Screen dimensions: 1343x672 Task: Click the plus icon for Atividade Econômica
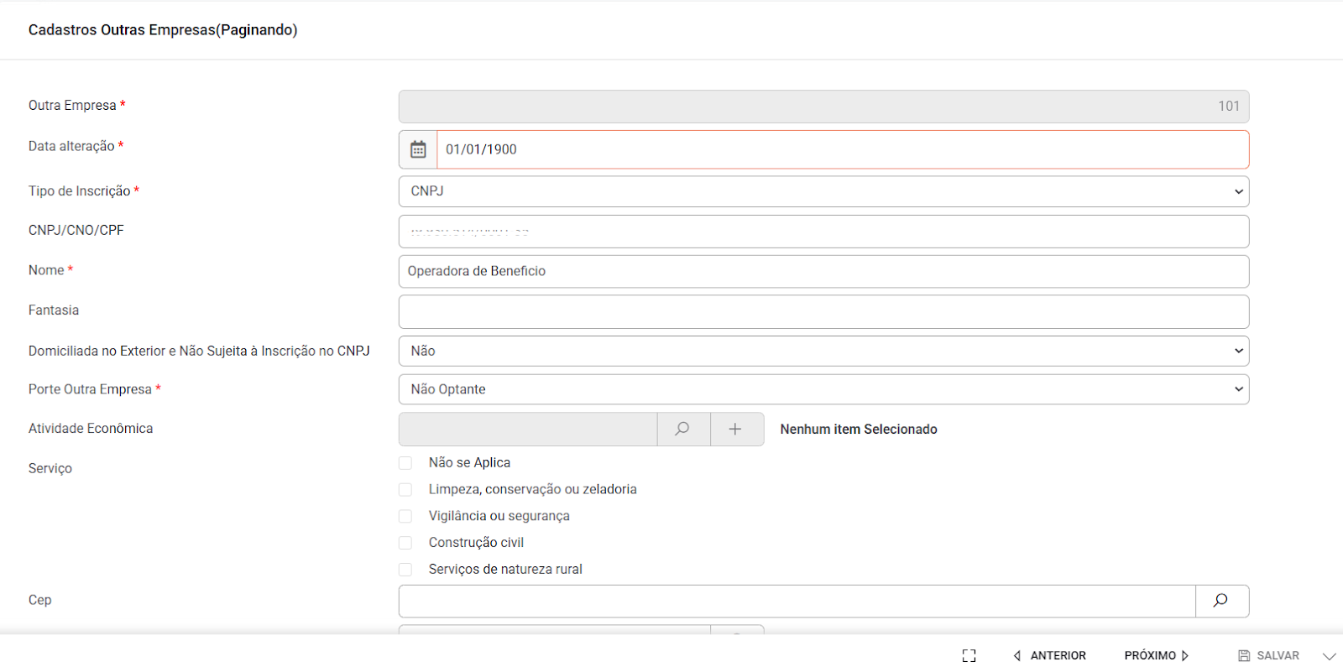(736, 429)
